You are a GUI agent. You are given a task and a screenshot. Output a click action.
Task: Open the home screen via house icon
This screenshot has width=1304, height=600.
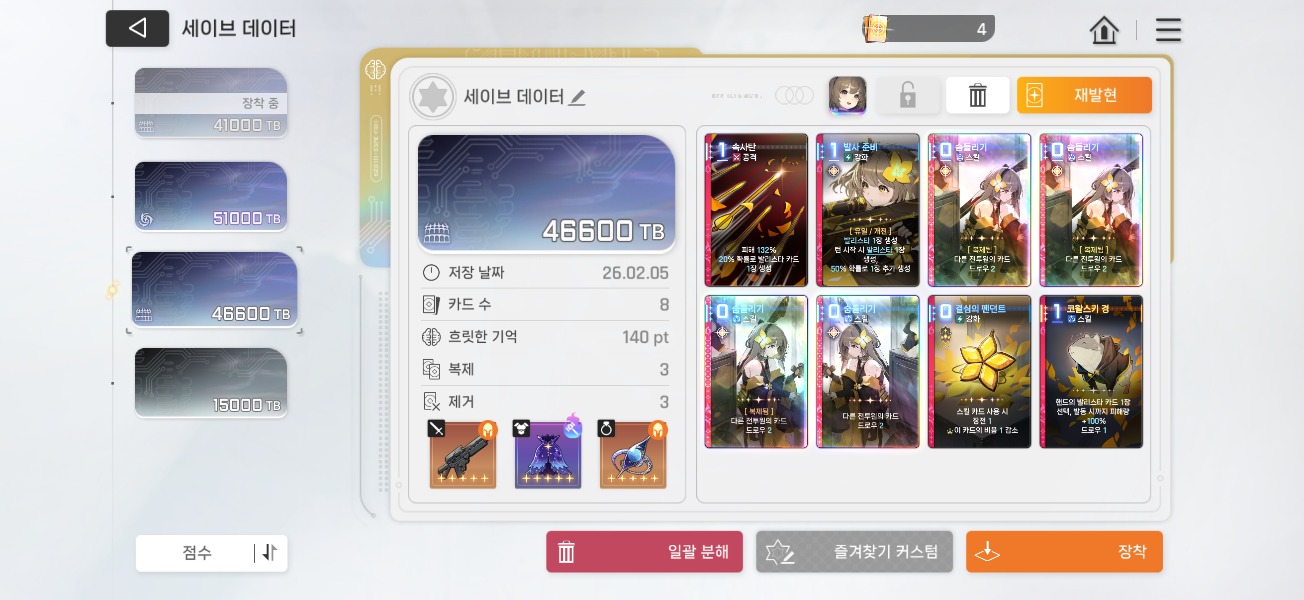1104,30
